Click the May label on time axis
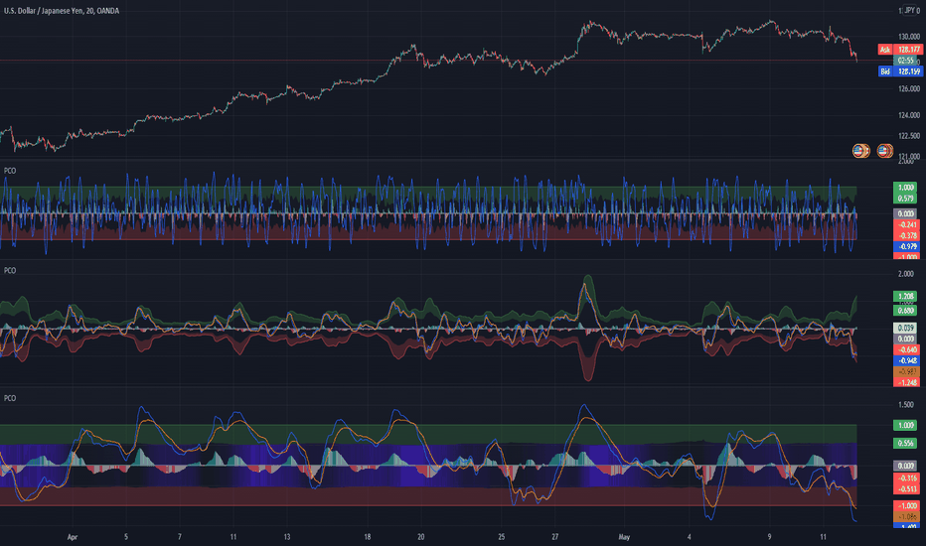Screen dimensions: 926x546 pyautogui.click(x=624, y=537)
